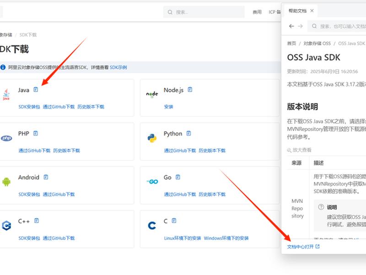Click 放大查看 text above table
The image size is (366, 275).
(302, 150)
